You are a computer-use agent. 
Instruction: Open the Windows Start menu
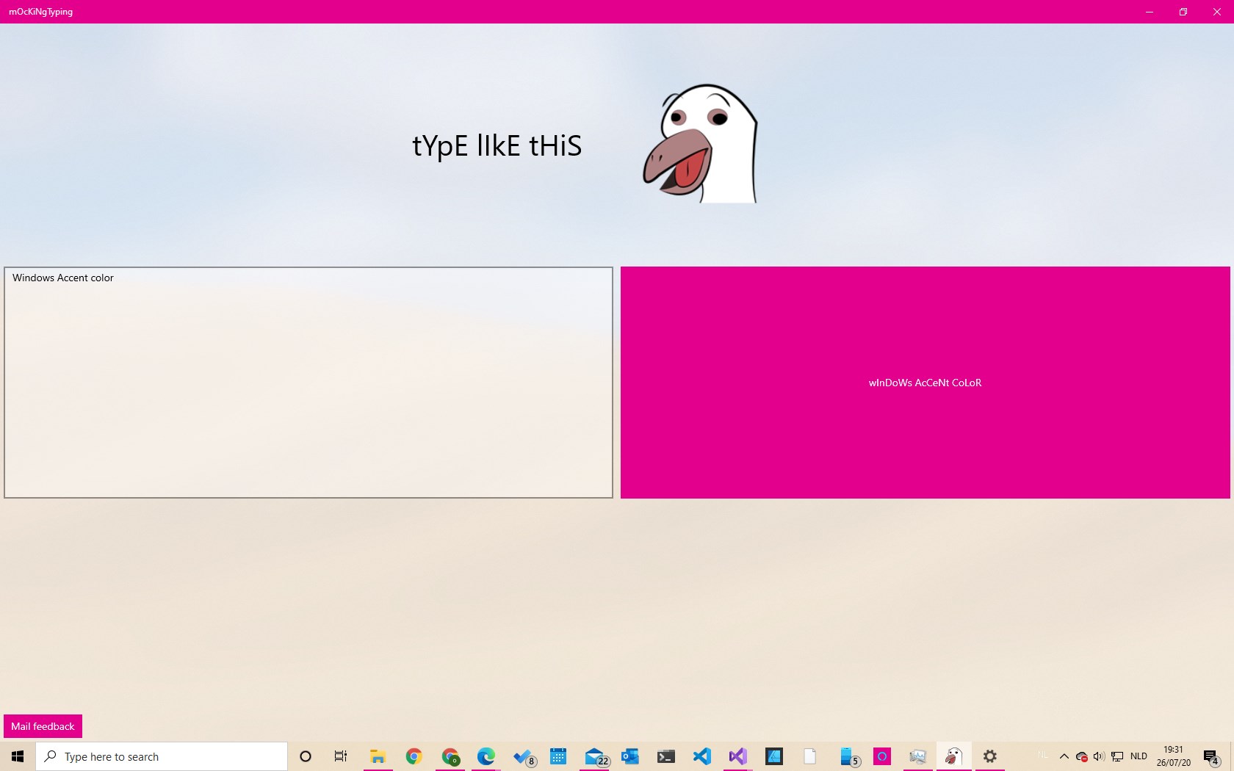tap(18, 756)
